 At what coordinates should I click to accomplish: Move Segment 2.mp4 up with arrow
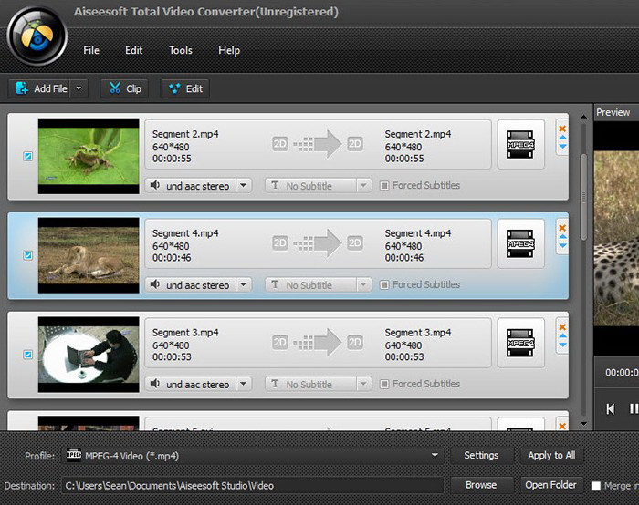[x=563, y=138]
